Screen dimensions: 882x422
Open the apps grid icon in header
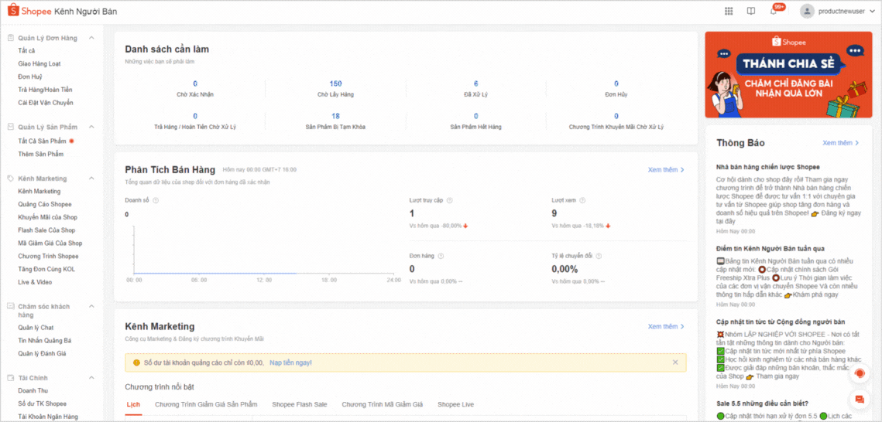click(x=729, y=11)
